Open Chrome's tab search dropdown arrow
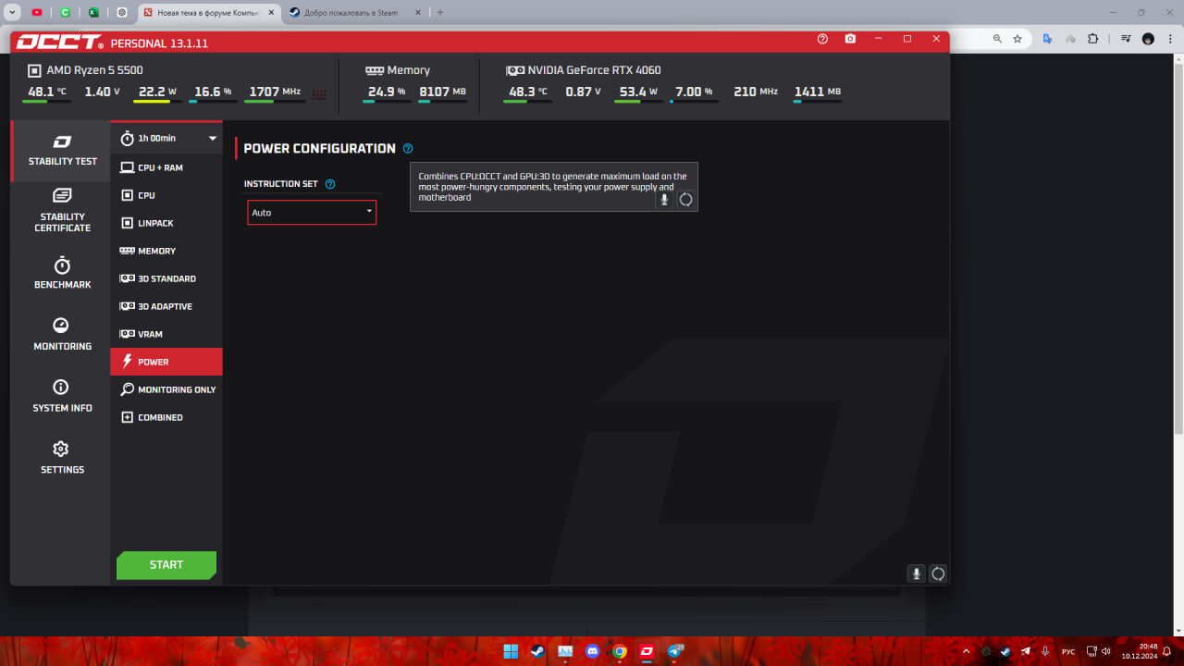Viewport: 1184px width, 666px height. click(x=13, y=13)
